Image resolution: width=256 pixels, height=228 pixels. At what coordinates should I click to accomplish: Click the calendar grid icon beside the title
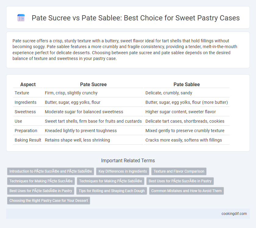(21, 18)
